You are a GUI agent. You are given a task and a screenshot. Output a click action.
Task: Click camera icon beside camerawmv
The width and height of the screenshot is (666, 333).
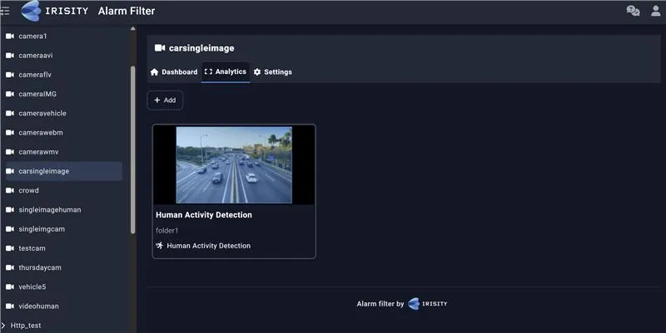point(10,152)
